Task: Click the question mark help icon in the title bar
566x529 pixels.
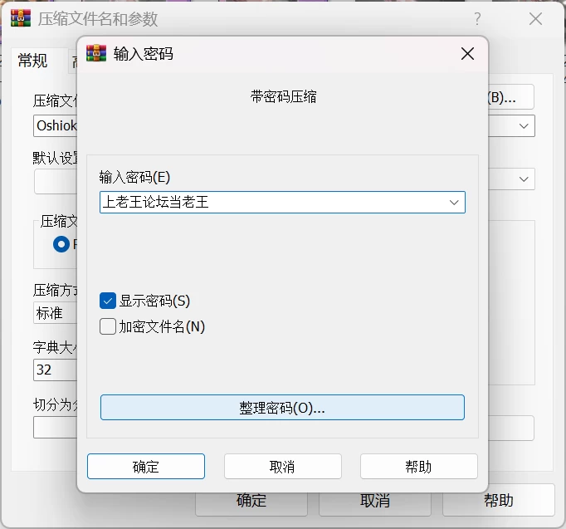Action: tap(477, 18)
